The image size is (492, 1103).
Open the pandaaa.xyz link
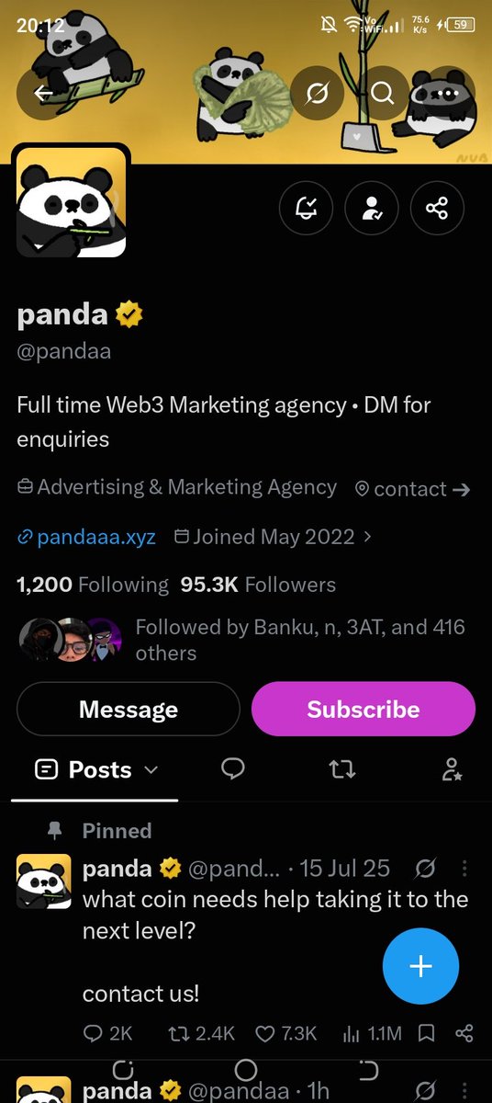86,536
